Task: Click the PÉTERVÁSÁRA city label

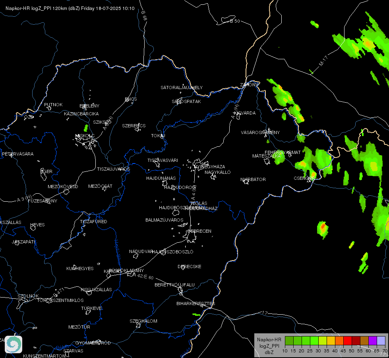Action: click(x=17, y=154)
